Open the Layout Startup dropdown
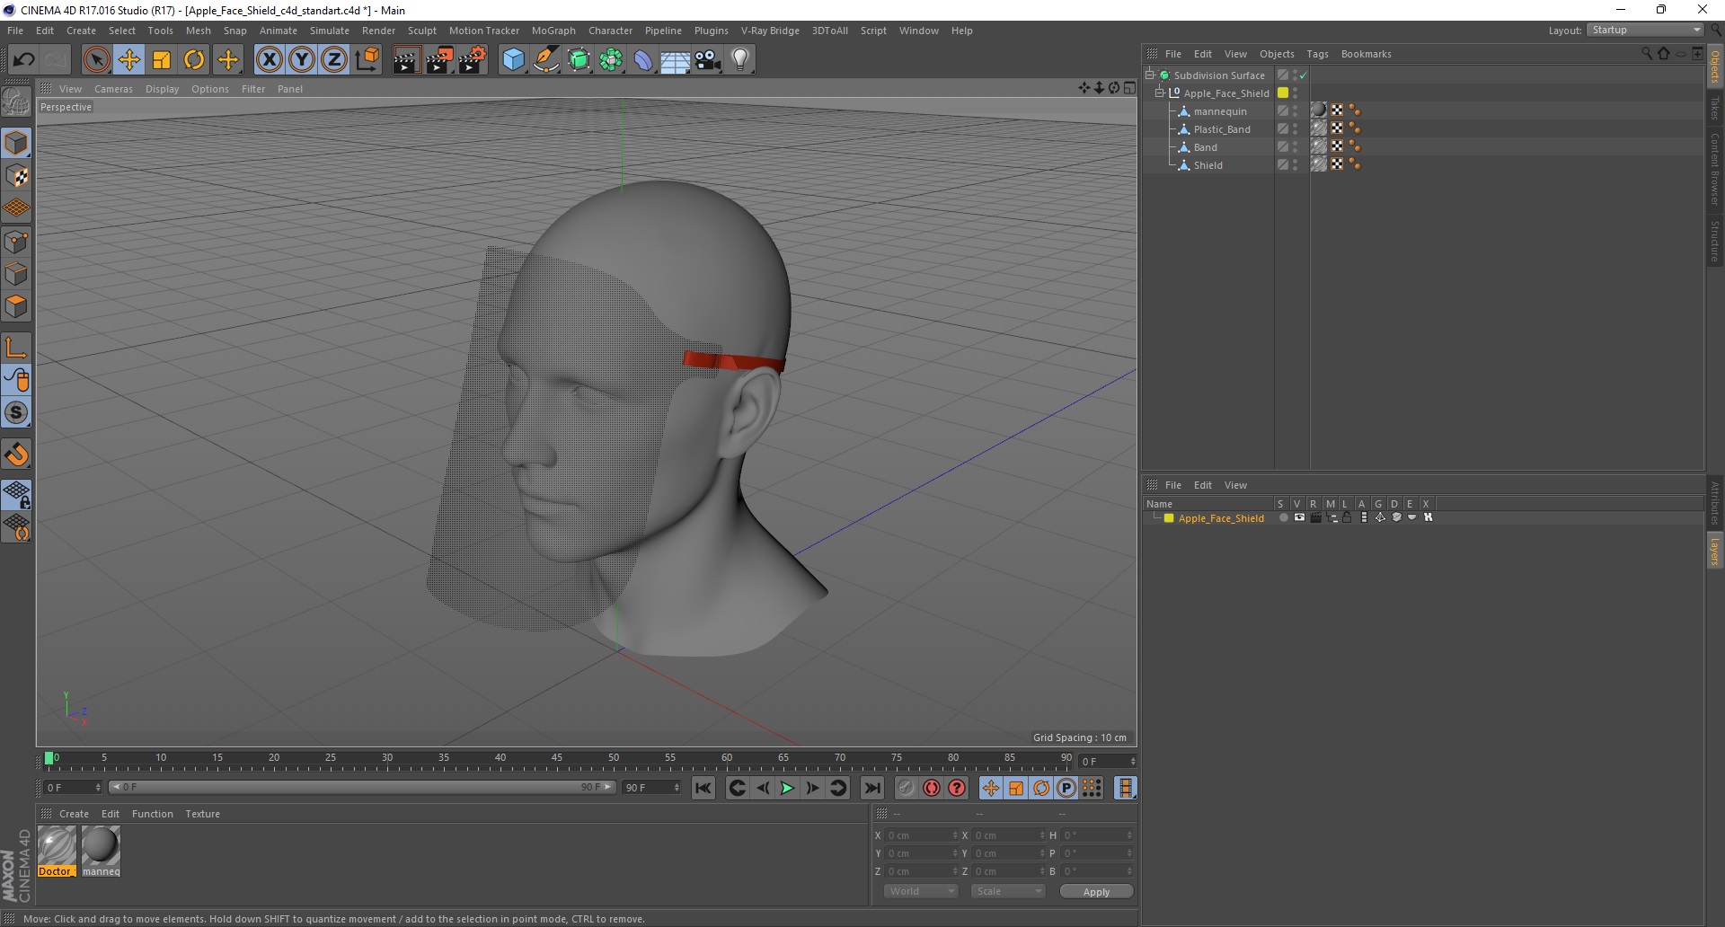Screen dimensions: 1725x927 [1646, 30]
